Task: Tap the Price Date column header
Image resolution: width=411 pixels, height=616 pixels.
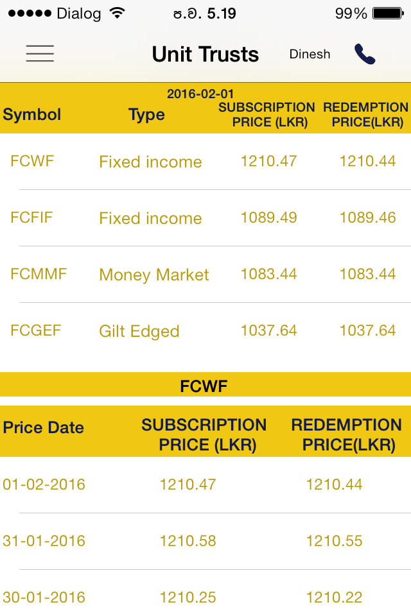Action: click(x=43, y=427)
